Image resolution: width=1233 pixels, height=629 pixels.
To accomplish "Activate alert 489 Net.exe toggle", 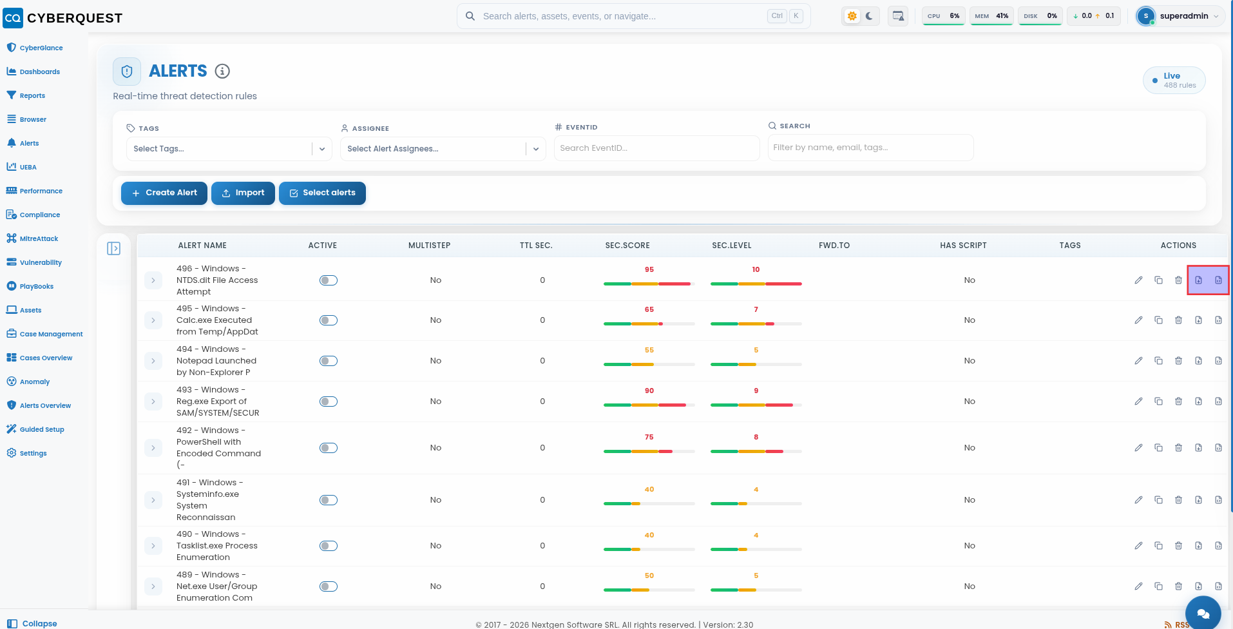I will pyautogui.click(x=329, y=586).
